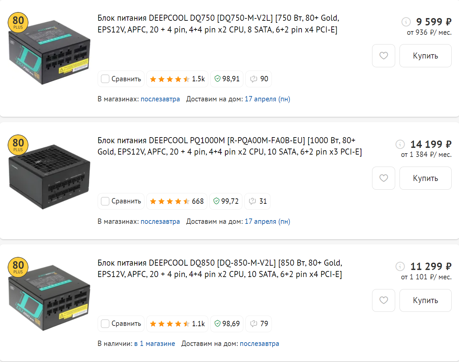Open the 1.5k star rating reviews for DQ750
This screenshot has height=362, width=459.
[x=177, y=79]
